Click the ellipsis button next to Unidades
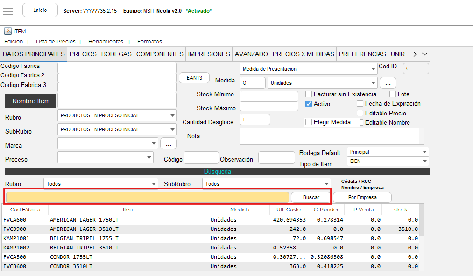This screenshot has height=276, width=473. [x=388, y=83]
